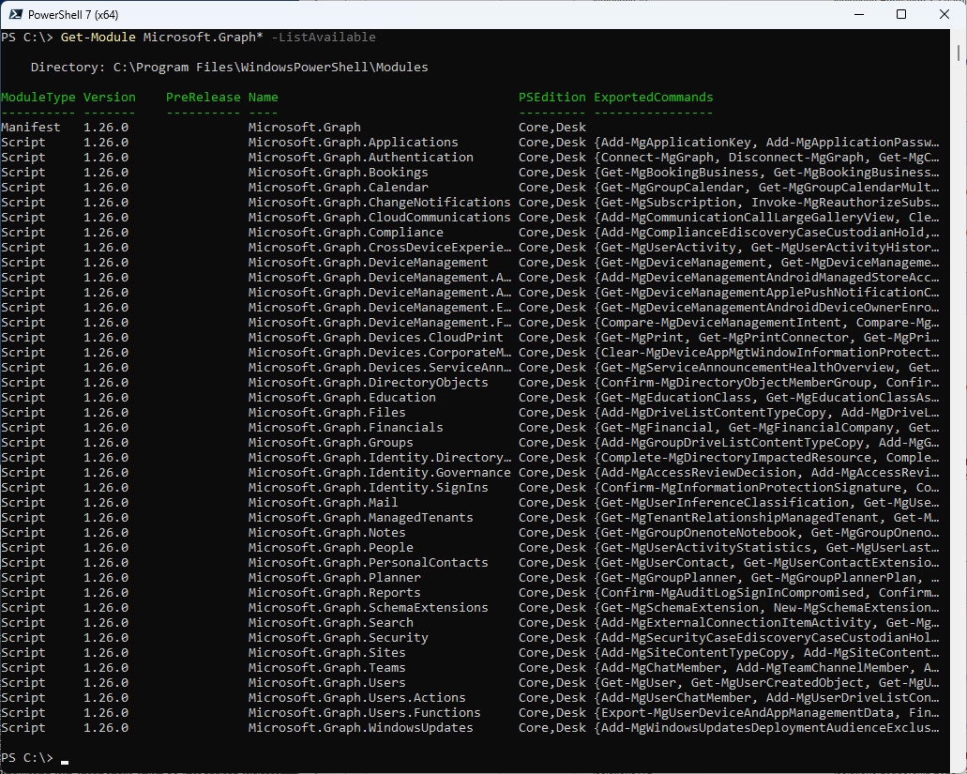Image resolution: width=967 pixels, height=774 pixels.
Task: Minimize the PowerShell 7 window
Action: tap(858, 14)
